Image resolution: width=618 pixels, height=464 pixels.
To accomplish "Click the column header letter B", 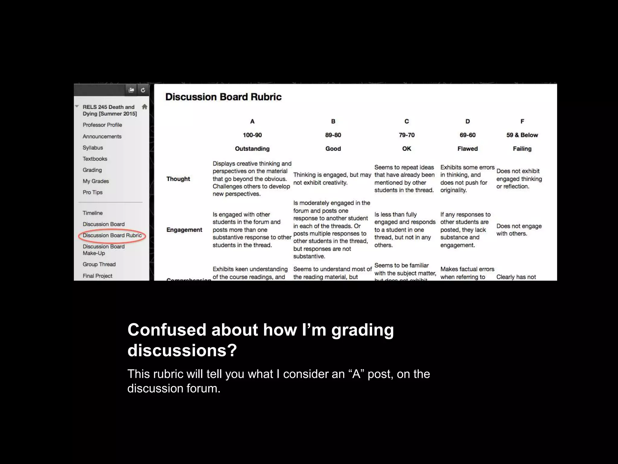I will click(333, 121).
